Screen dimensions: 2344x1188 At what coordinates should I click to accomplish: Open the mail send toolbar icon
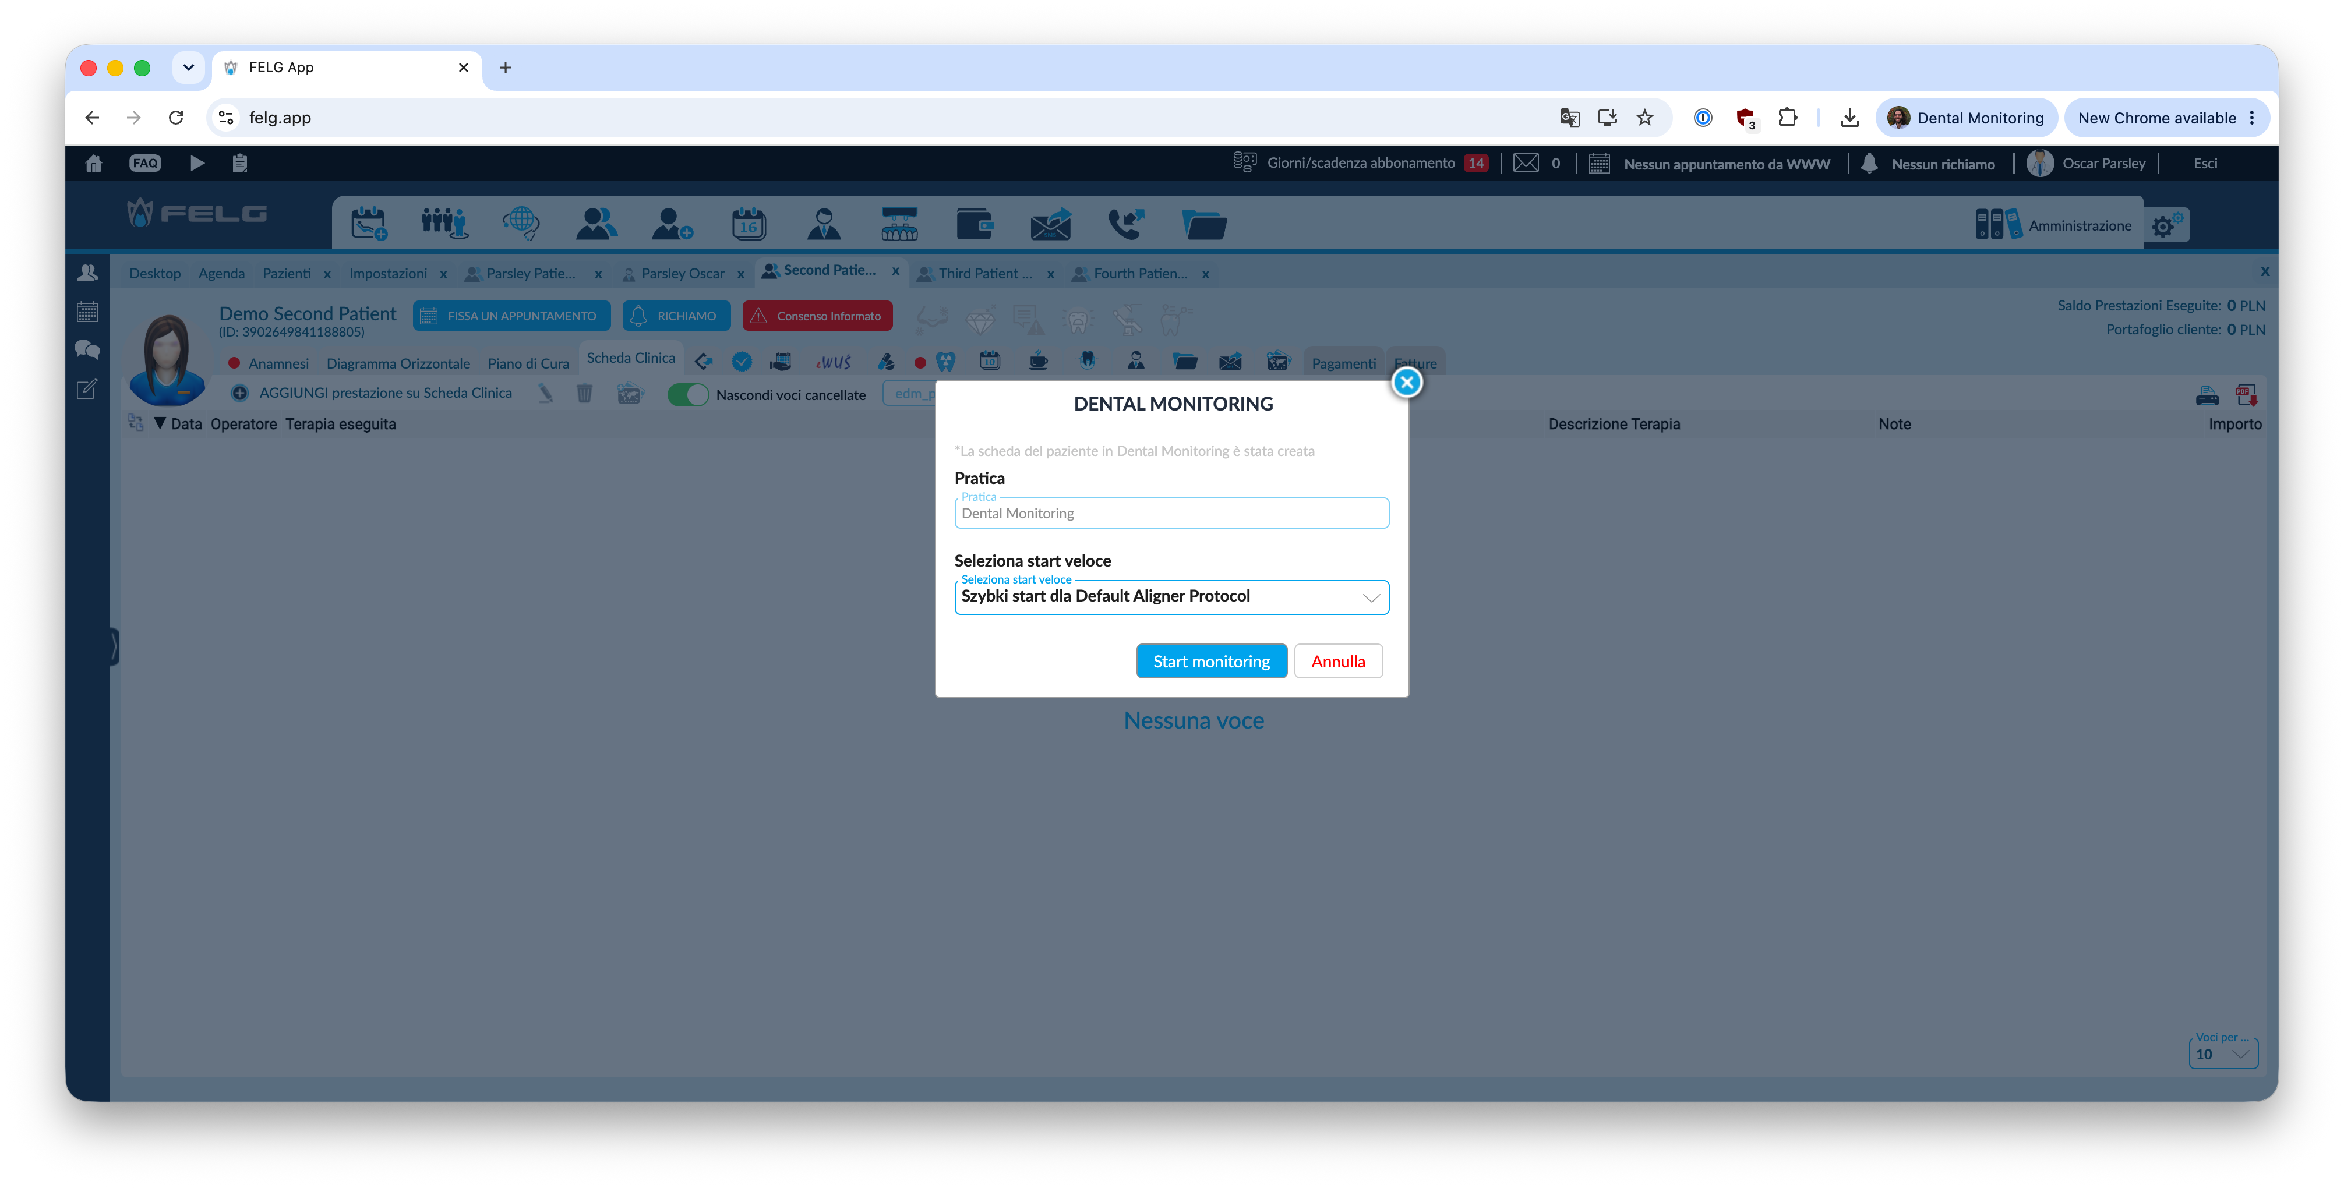point(1050,223)
